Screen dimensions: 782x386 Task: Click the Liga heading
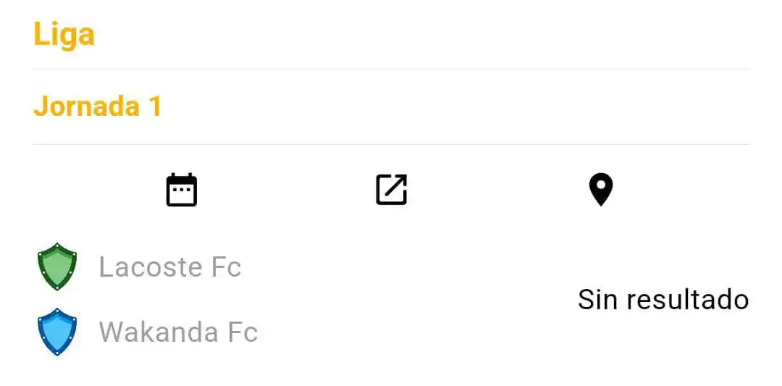(x=64, y=35)
